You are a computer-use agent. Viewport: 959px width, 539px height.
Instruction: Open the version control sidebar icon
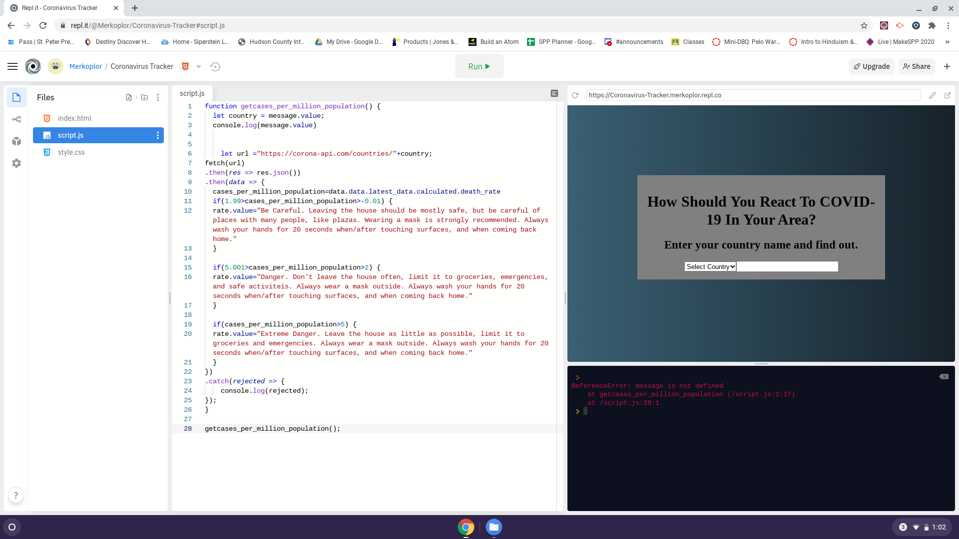pyautogui.click(x=16, y=119)
